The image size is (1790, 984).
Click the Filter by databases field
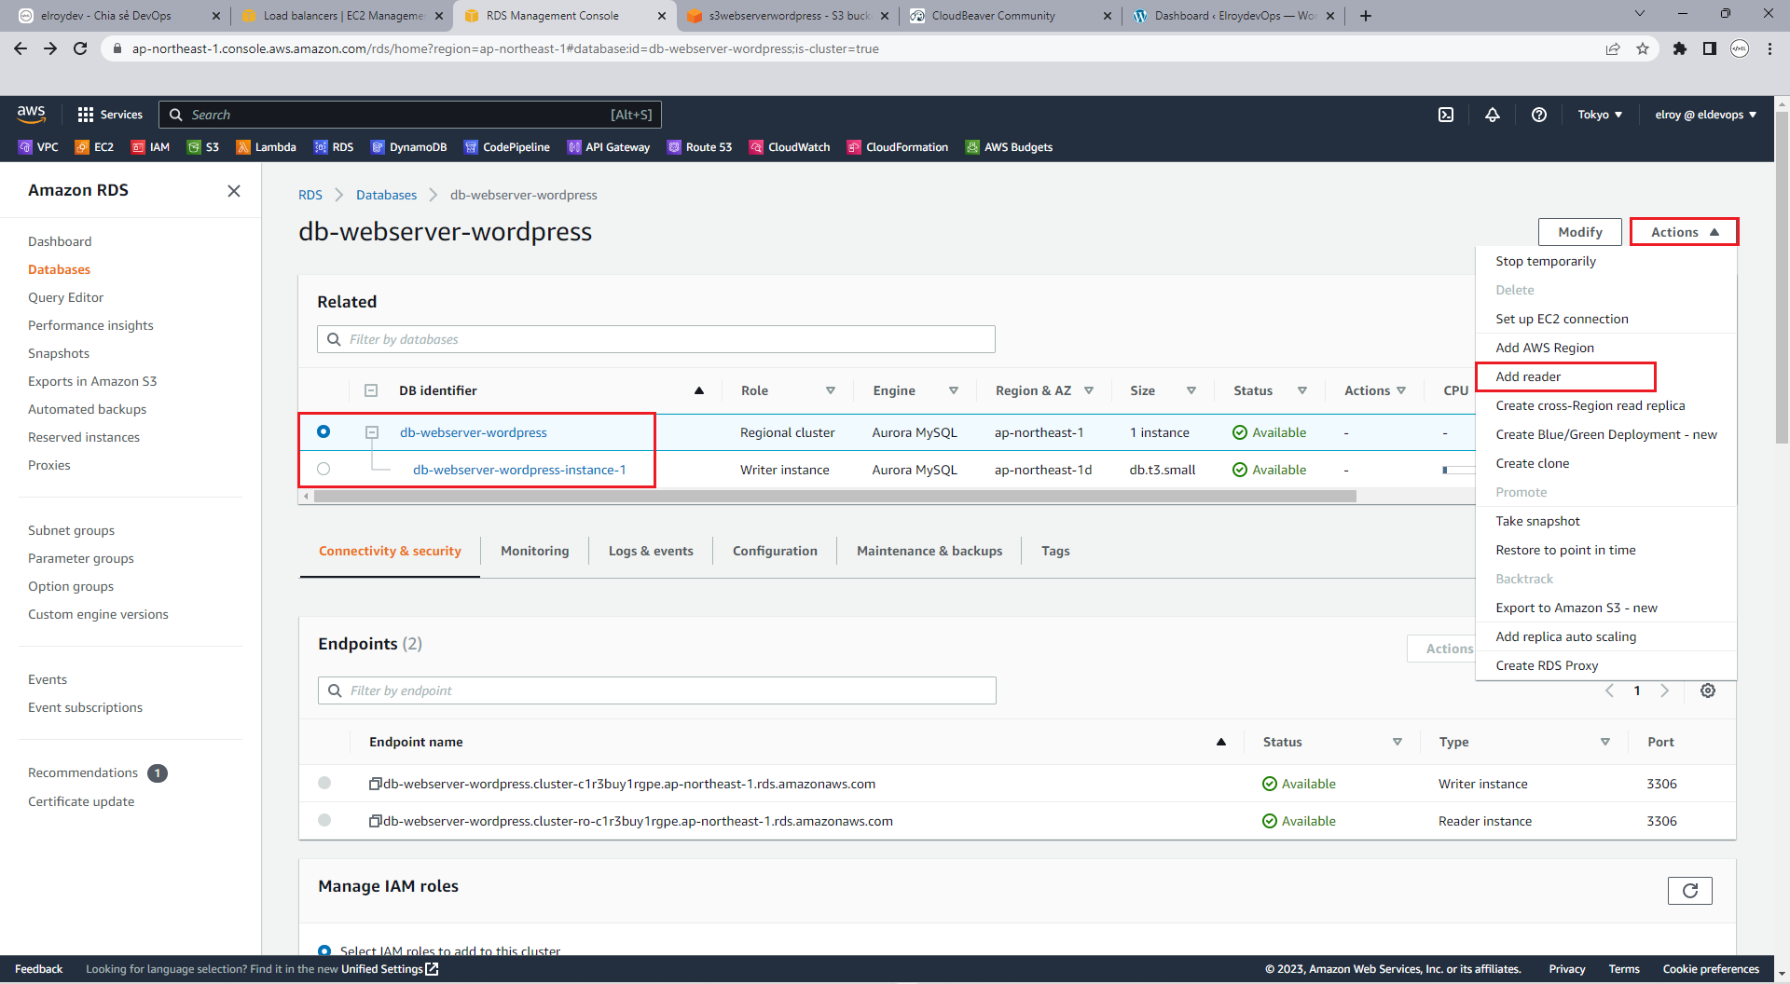[x=656, y=339]
